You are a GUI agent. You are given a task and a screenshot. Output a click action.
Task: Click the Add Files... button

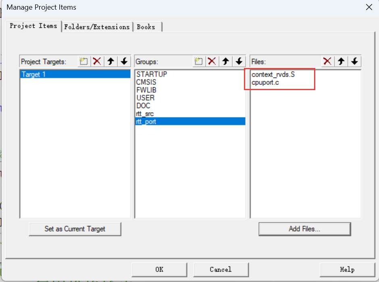pyautogui.click(x=304, y=229)
